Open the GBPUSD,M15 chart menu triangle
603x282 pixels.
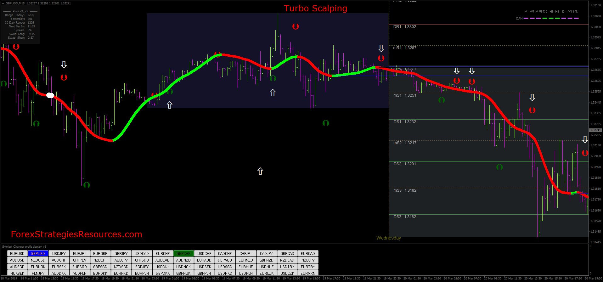3,3
